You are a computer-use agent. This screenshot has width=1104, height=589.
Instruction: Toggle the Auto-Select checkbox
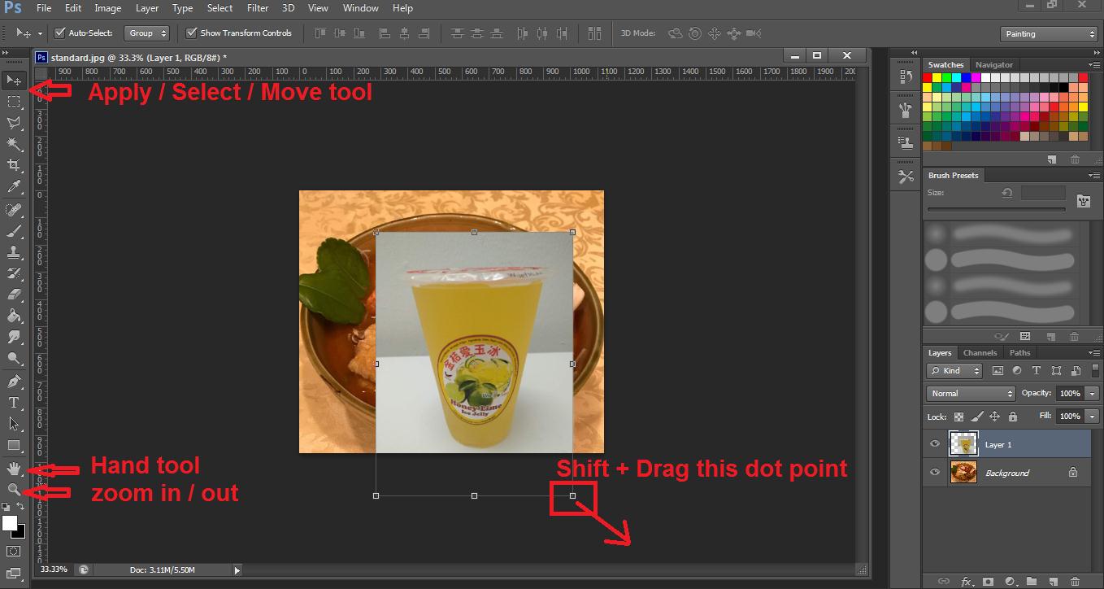pyautogui.click(x=59, y=33)
